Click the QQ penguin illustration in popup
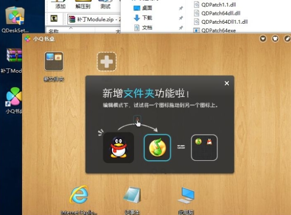This screenshot has height=215, width=291. click(119, 148)
